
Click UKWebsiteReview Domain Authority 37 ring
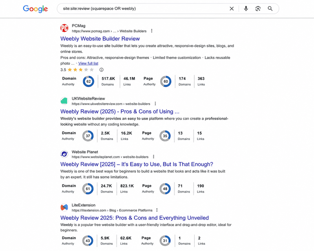(x=88, y=136)
